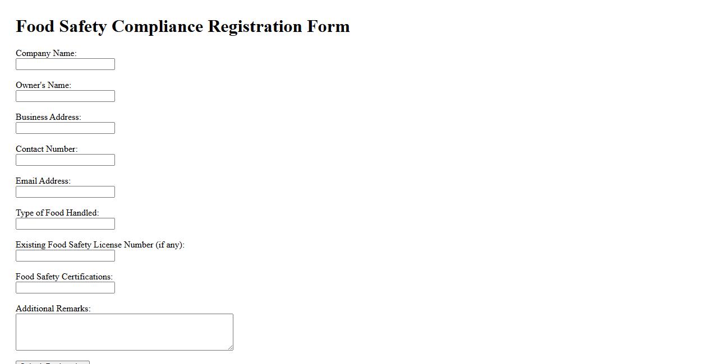
Task: Click the Additional Remarks textarea resize handle
Action: click(230, 347)
